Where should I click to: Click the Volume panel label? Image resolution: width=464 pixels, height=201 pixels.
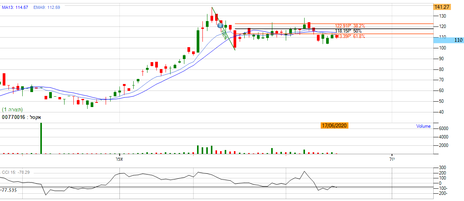tap(423, 126)
